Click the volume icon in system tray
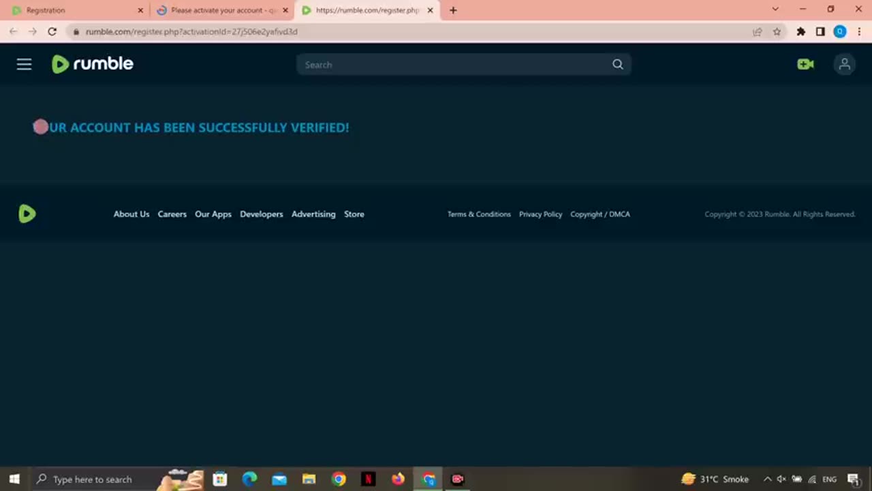872x491 pixels. tap(781, 479)
